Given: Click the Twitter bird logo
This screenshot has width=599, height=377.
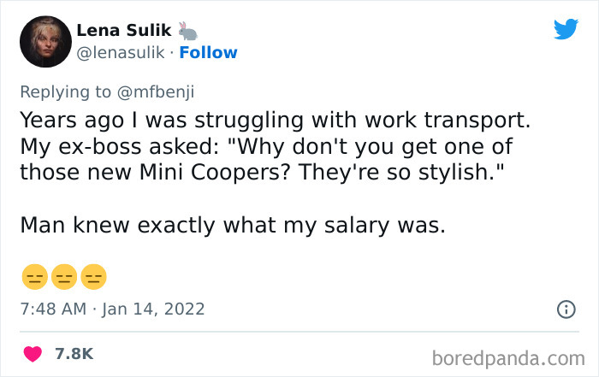Looking at the screenshot, I should tap(566, 29).
